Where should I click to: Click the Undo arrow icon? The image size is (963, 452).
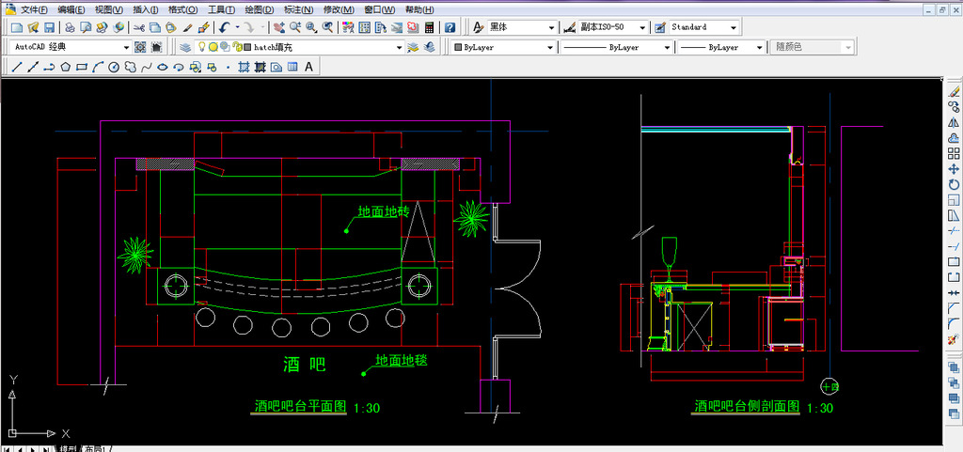[x=223, y=27]
